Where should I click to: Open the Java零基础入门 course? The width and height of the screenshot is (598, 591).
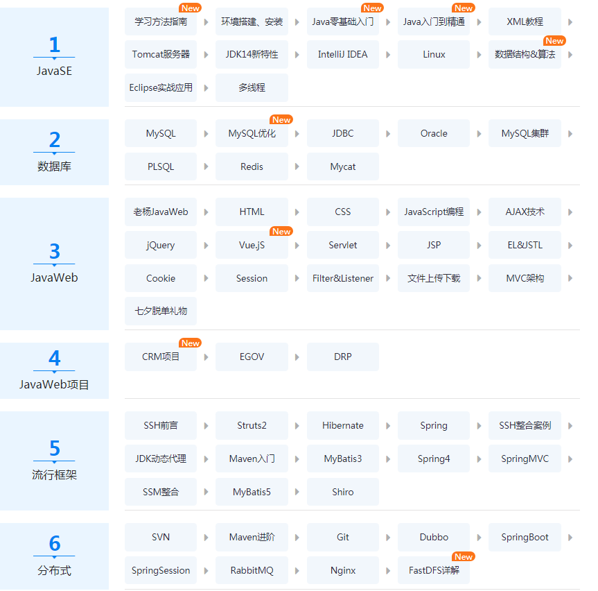[343, 22]
